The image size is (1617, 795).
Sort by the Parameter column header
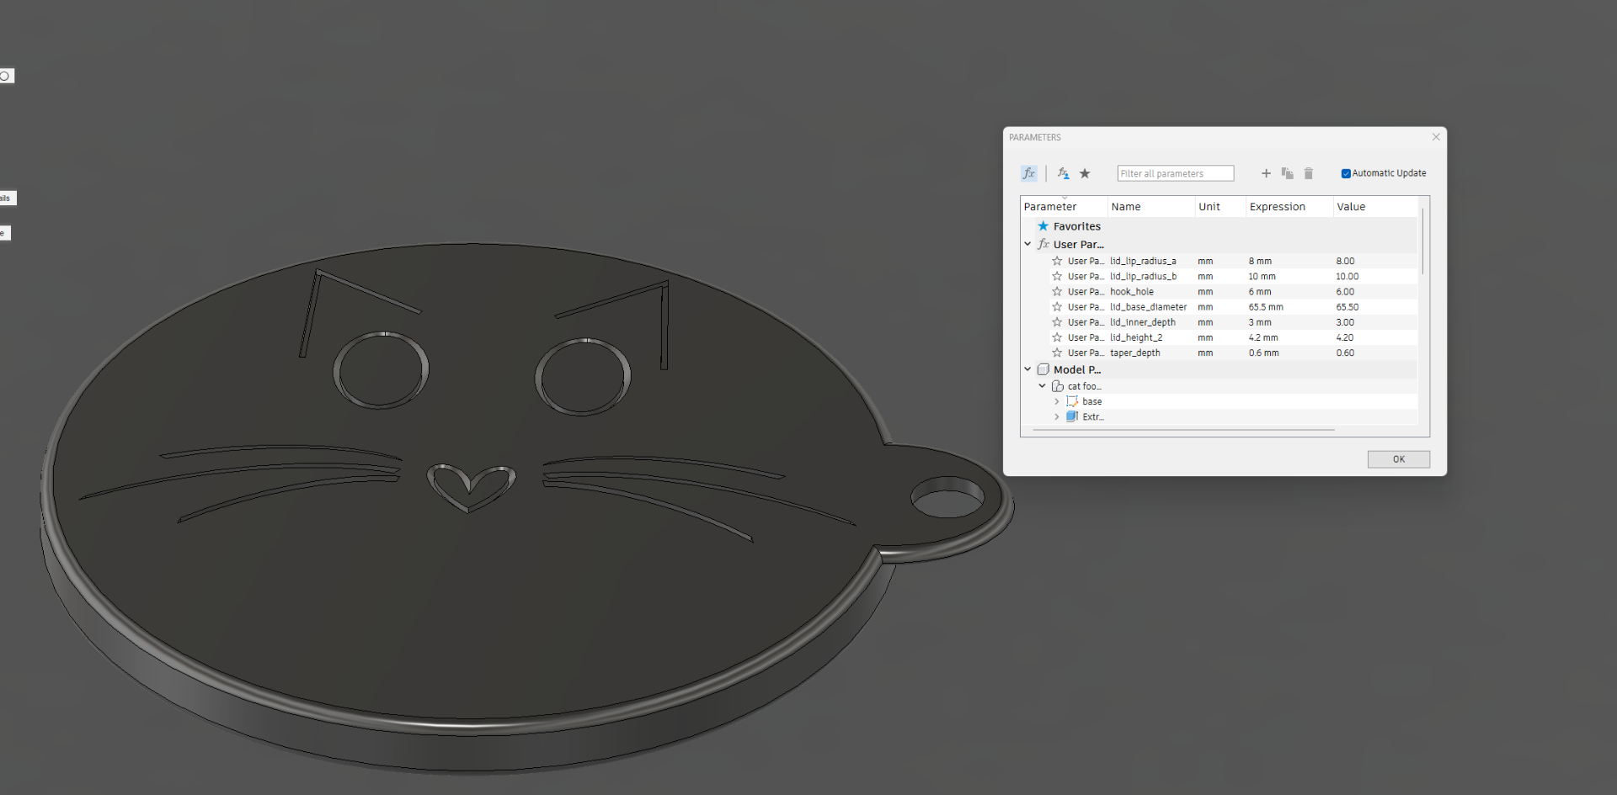click(1064, 207)
